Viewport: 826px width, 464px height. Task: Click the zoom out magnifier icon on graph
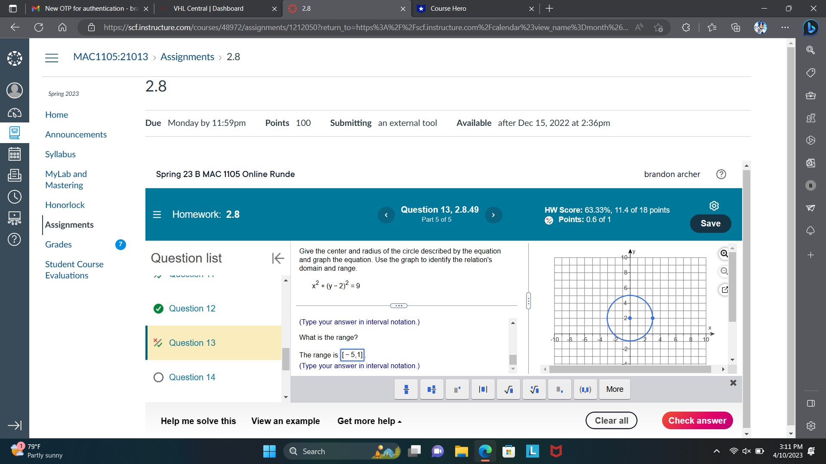pyautogui.click(x=724, y=271)
